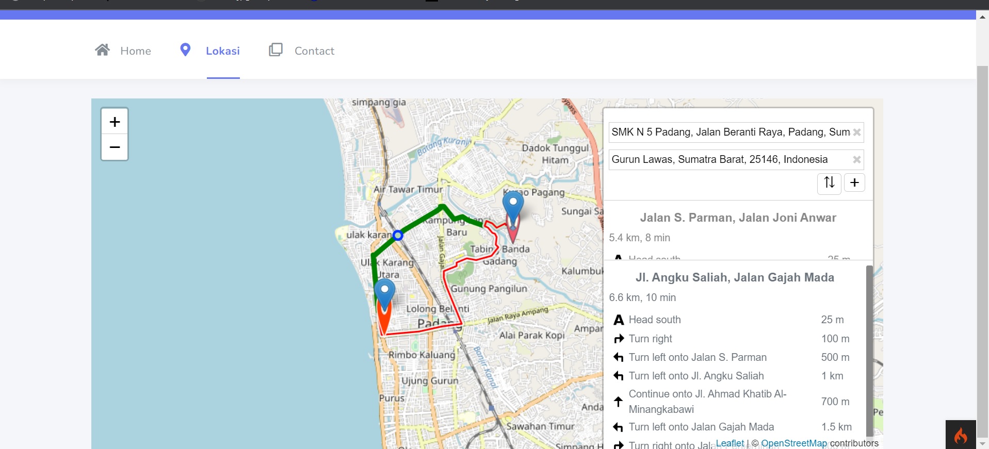Click the directions panel scrollbar

point(869,351)
